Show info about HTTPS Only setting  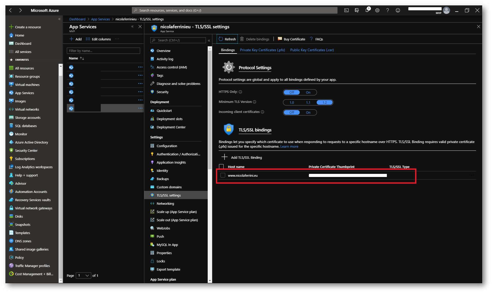click(240, 92)
